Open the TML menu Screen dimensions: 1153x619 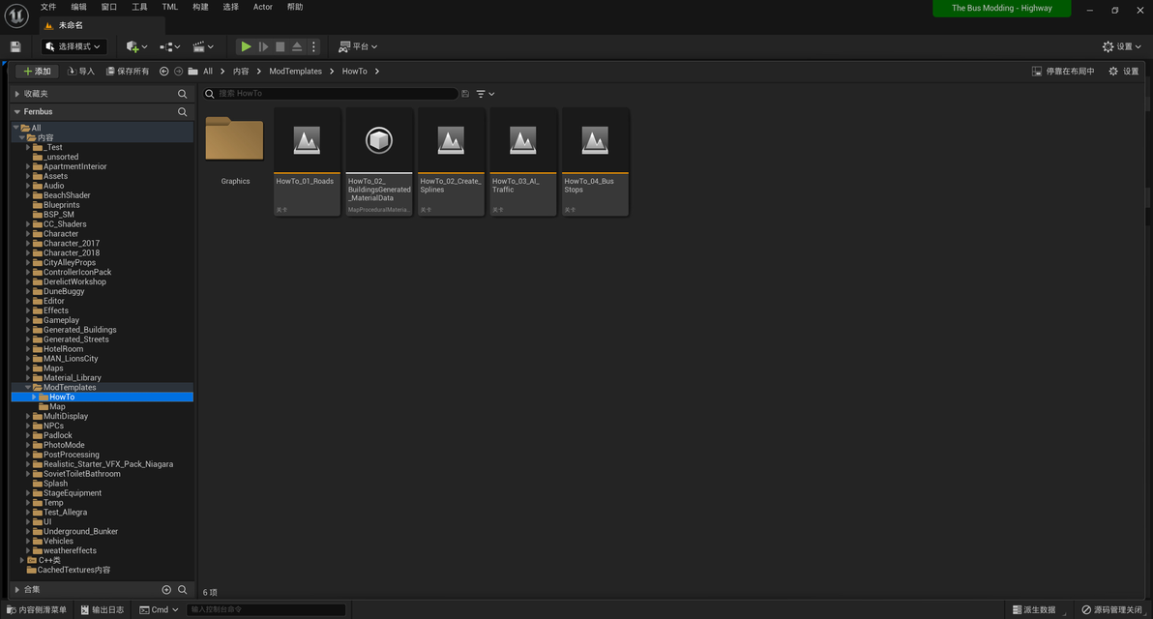[x=170, y=7]
